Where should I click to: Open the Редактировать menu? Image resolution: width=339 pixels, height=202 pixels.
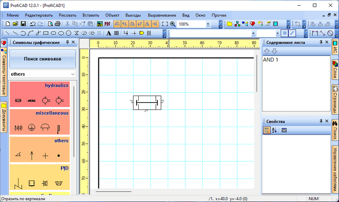pyautogui.click(x=39, y=15)
